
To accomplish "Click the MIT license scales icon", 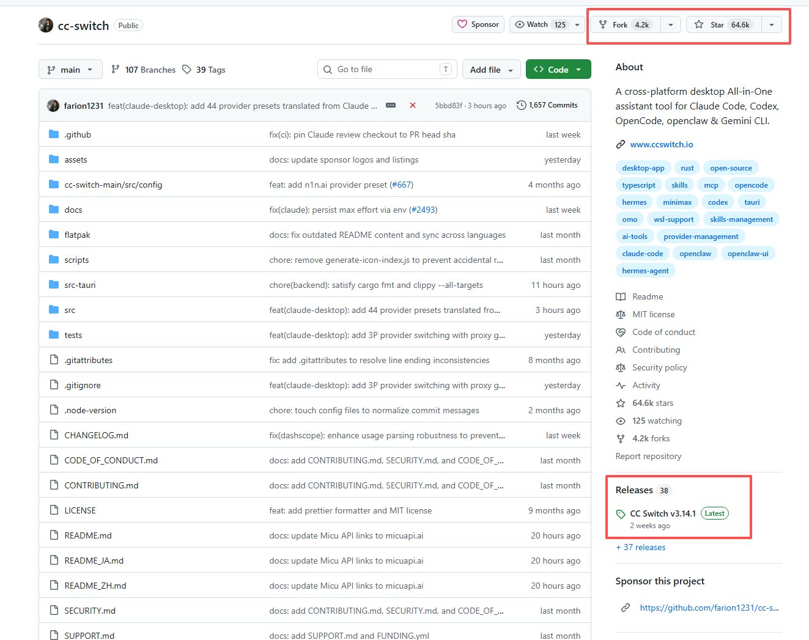I will click(x=621, y=314).
